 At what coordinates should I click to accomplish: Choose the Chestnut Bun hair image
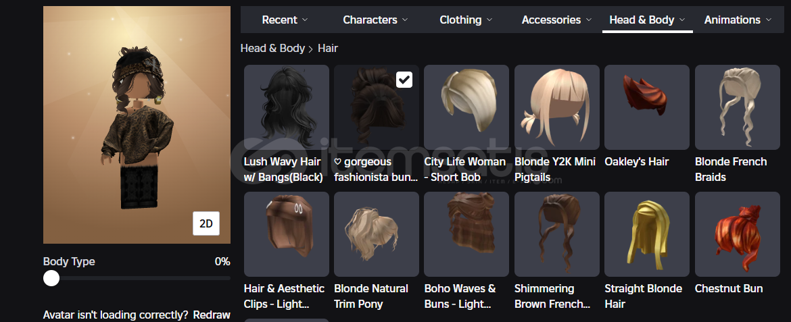tap(738, 234)
